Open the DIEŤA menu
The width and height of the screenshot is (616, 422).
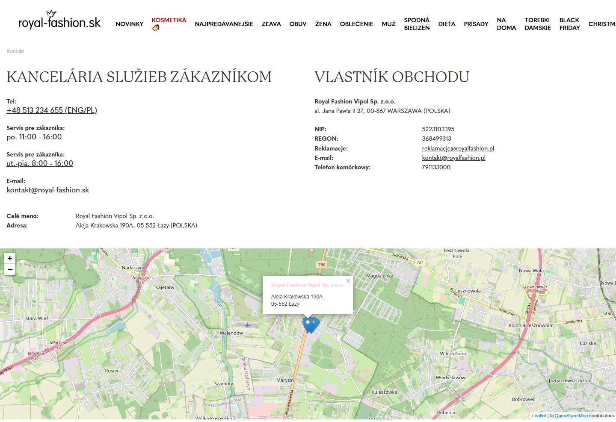[447, 24]
